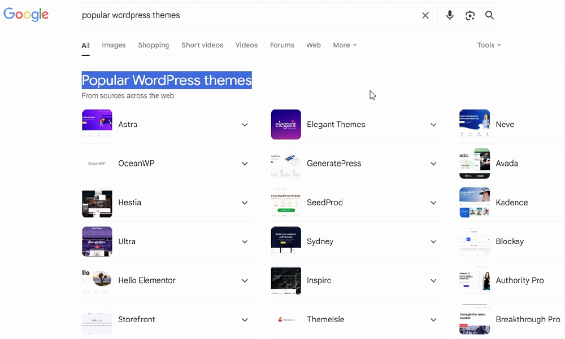Click the 'Avada' theme name
Image resolution: width=565 pixels, height=339 pixels.
pyautogui.click(x=507, y=164)
